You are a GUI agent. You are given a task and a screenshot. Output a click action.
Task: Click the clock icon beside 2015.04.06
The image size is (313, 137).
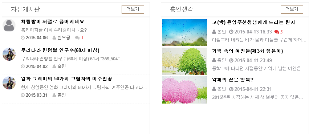[x=23, y=38]
